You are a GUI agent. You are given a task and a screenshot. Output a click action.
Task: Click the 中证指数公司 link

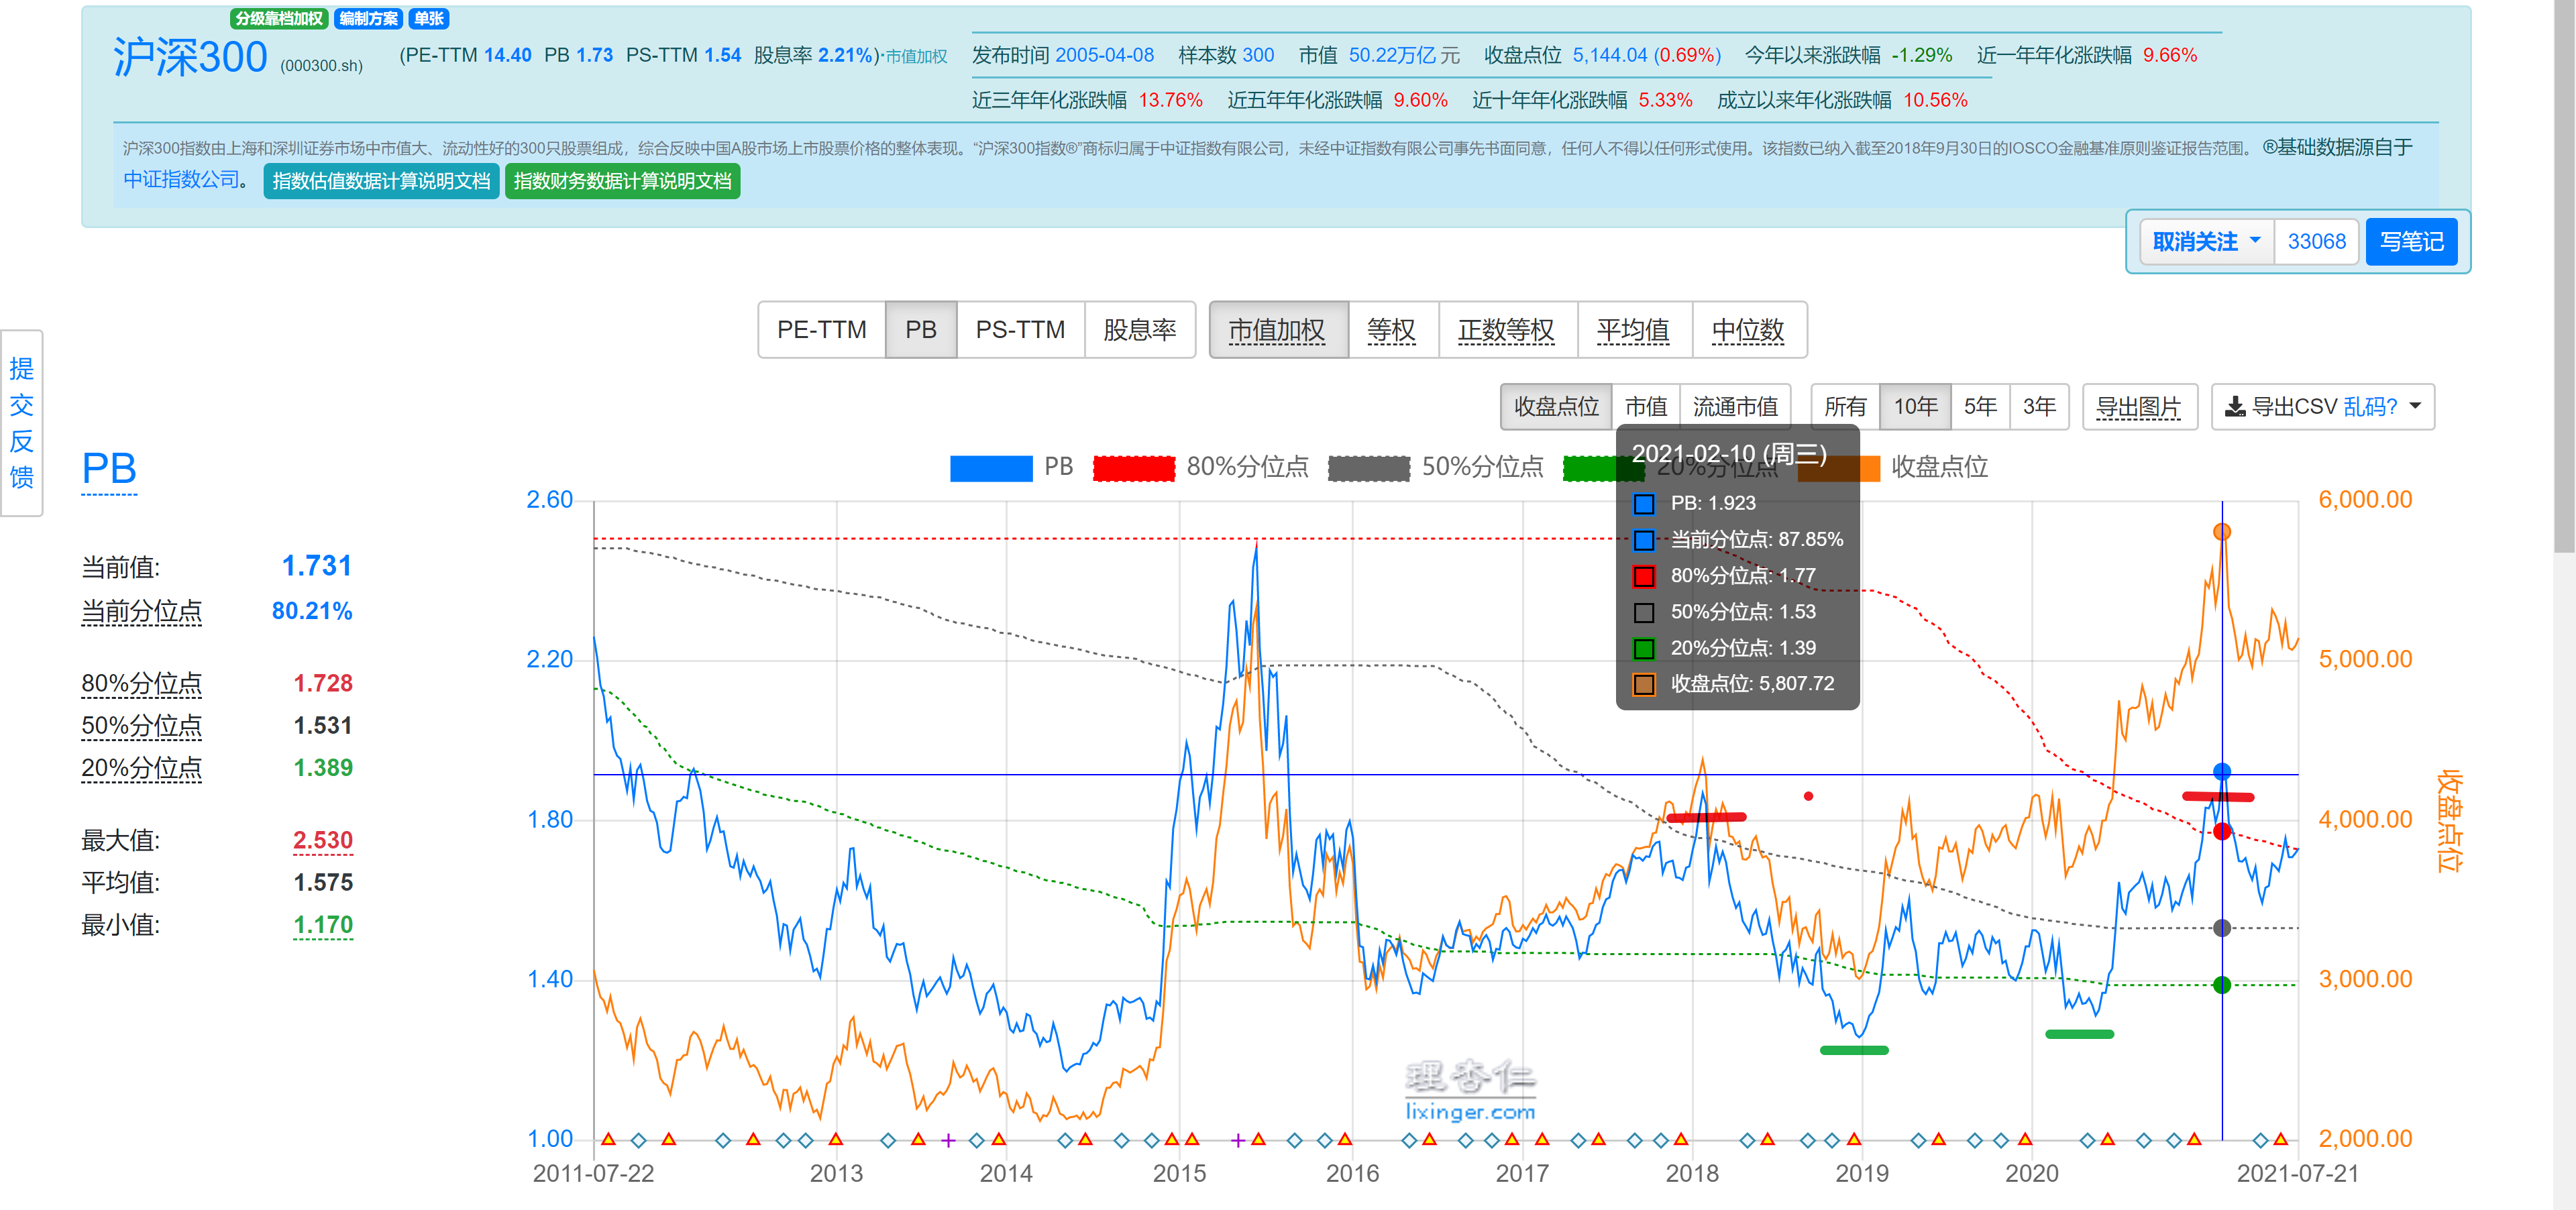tap(181, 180)
